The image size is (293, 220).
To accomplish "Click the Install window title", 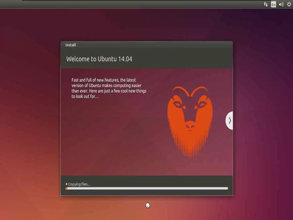I will coord(71,45).
